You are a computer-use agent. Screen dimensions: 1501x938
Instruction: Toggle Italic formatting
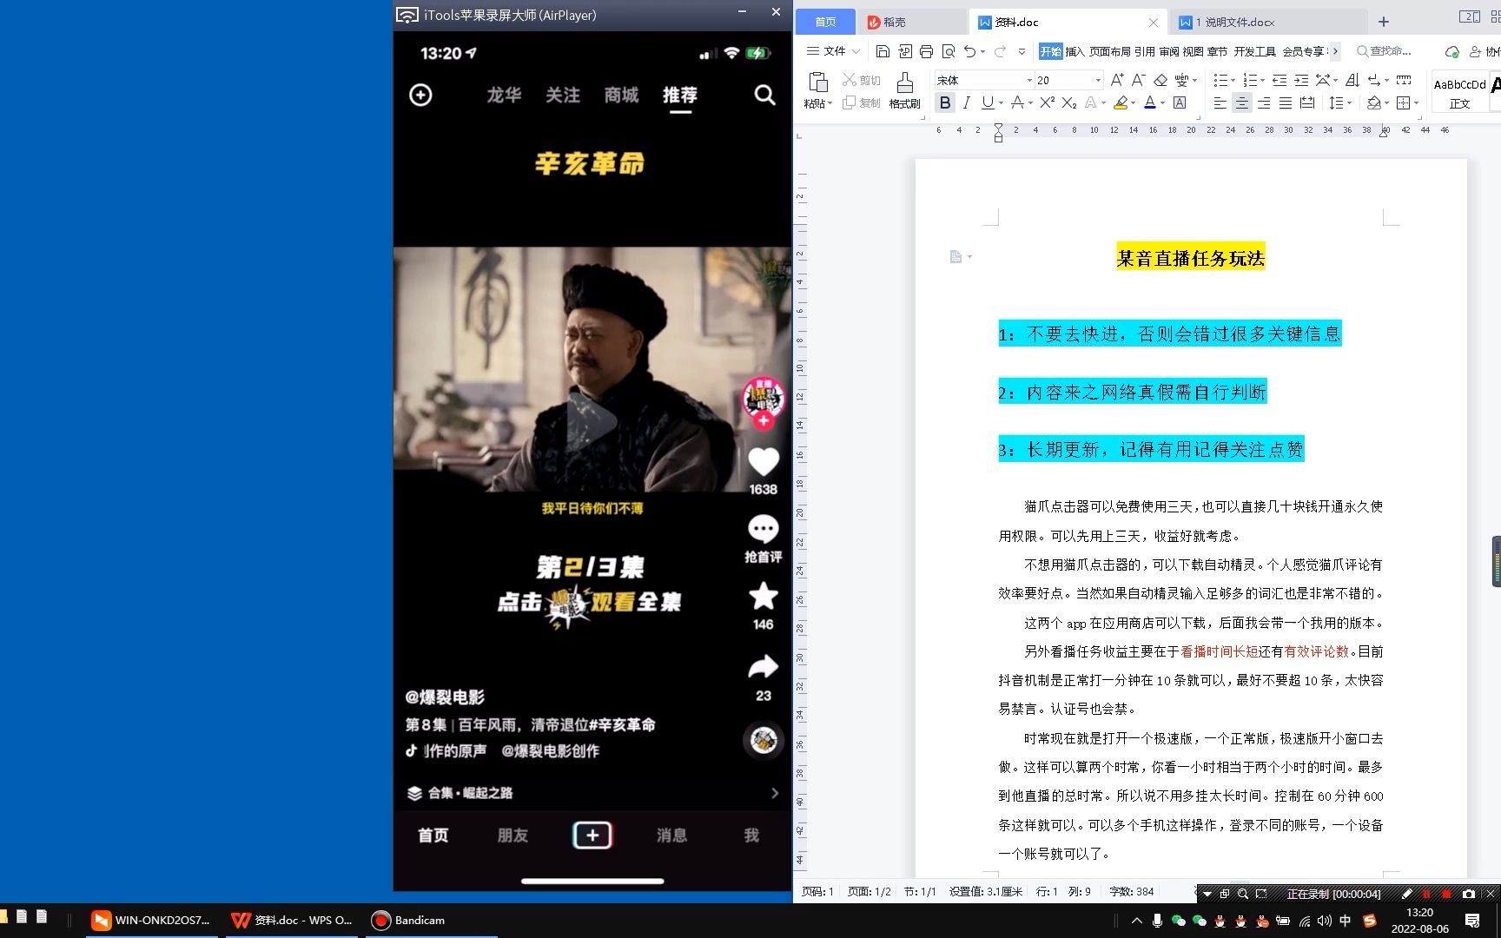pos(966,102)
